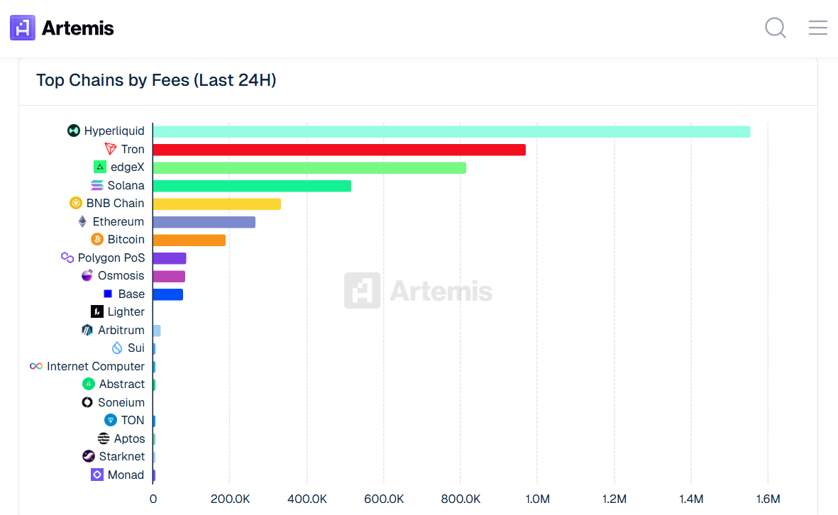Screen dimensions: 838x515
Task: Click the Artemis logo in the header
Action: point(62,28)
